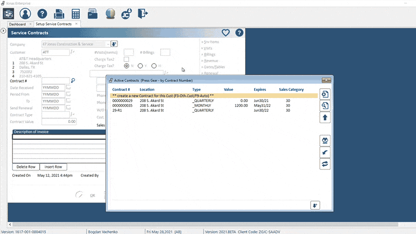Click the down arrow button at dialog bottom

pos(315,205)
